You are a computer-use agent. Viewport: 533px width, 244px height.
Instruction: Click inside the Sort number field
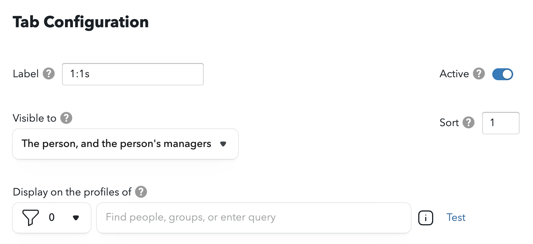(x=500, y=123)
